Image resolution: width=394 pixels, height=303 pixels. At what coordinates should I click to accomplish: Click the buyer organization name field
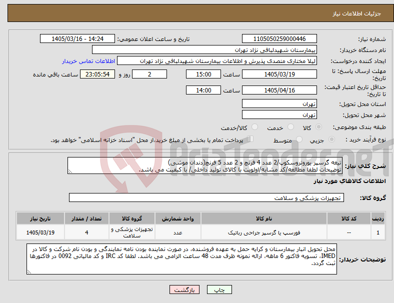(x=204, y=49)
